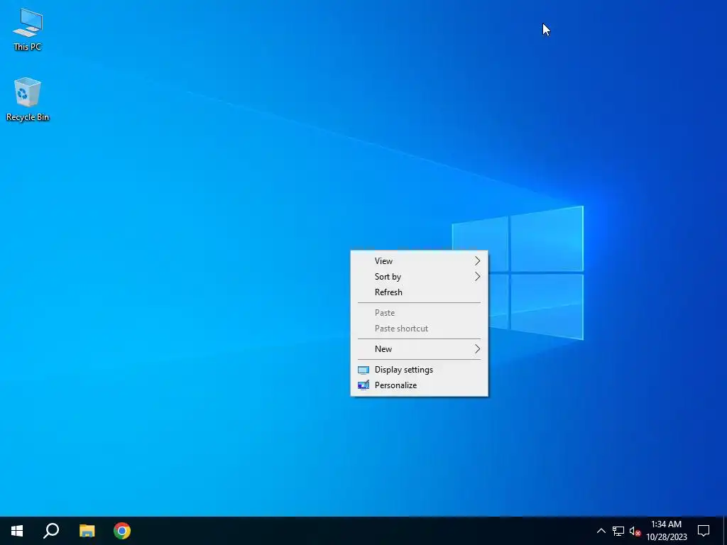727x545 pixels.
Task: Open the network status tray icon
Action: click(x=618, y=531)
